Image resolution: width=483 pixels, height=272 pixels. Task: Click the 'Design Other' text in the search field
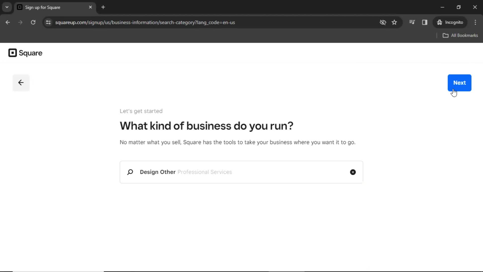157,172
